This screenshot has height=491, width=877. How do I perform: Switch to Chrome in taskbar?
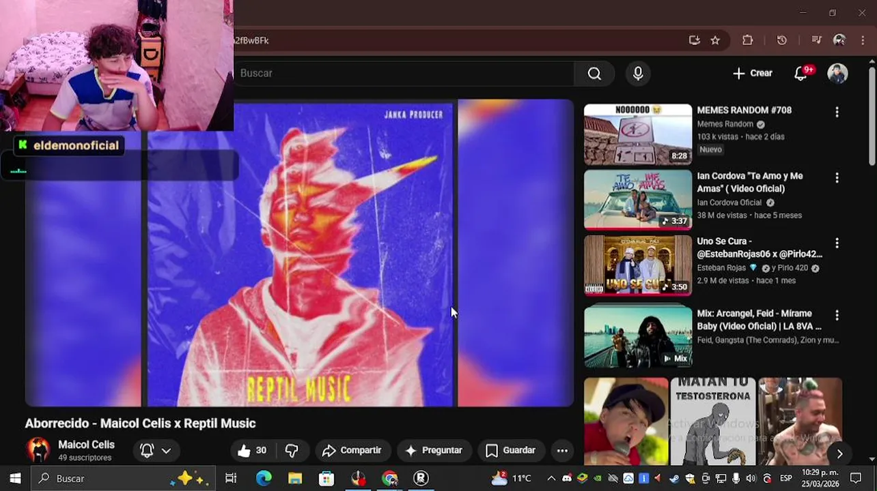[390, 479]
